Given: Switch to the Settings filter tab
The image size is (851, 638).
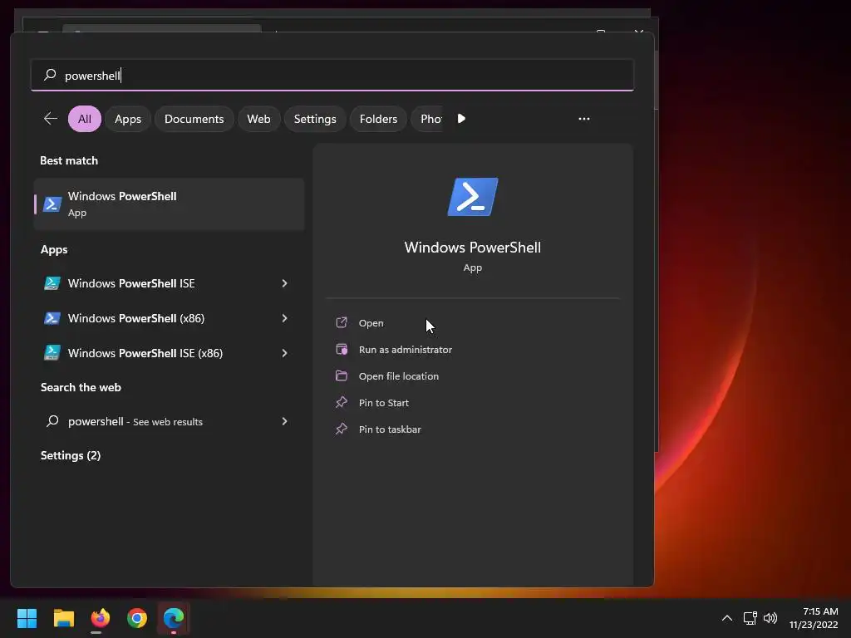Looking at the screenshot, I should click(x=315, y=119).
